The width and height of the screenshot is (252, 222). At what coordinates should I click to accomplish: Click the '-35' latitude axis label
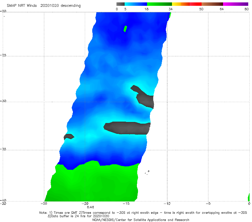coord(3,149)
